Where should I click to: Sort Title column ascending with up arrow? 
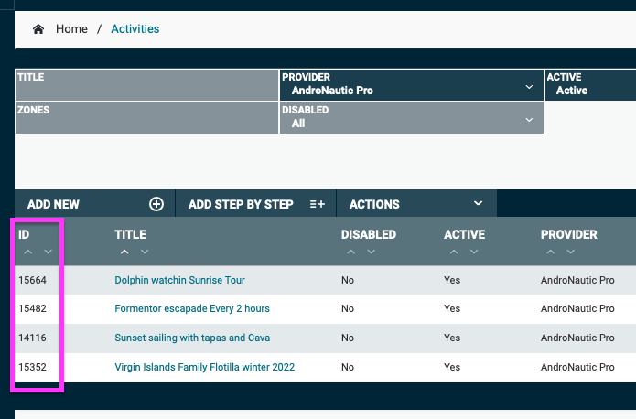[x=124, y=252]
